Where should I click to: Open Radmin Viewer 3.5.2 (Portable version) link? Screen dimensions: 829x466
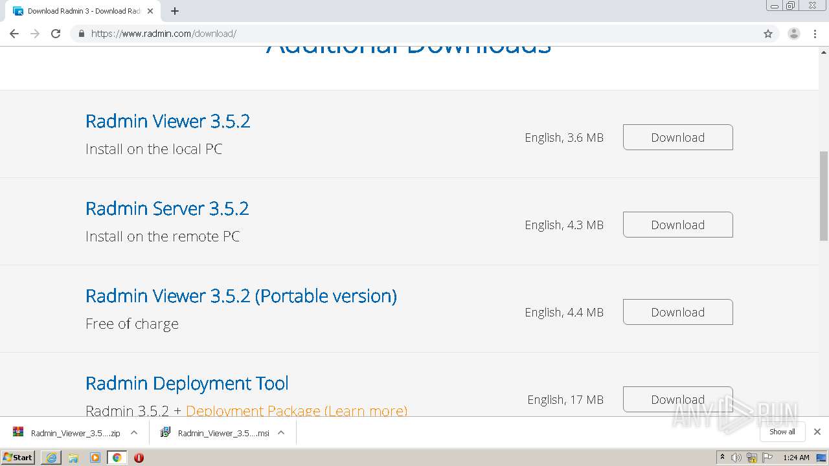tap(241, 296)
